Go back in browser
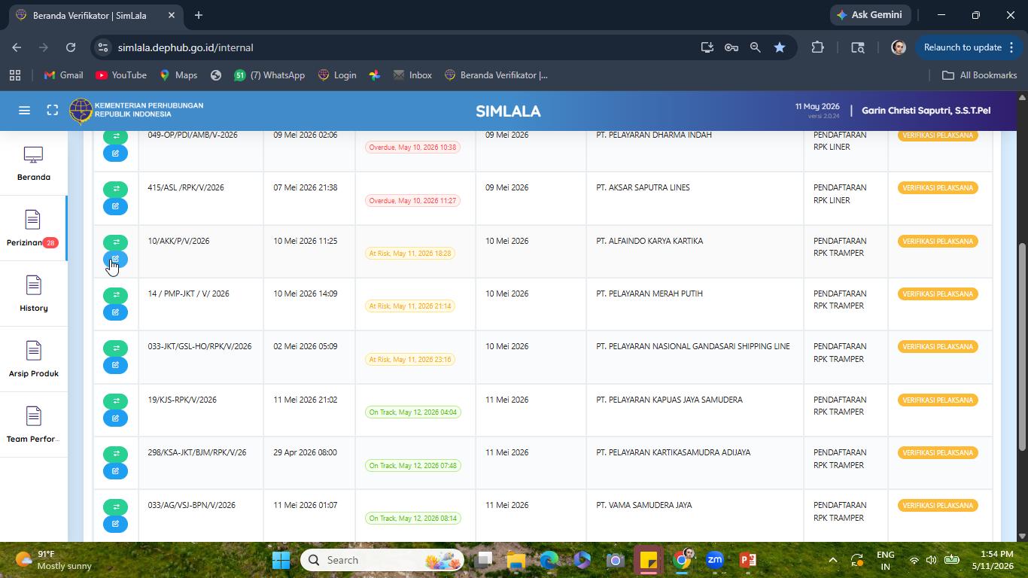 pyautogui.click(x=17, y=47)
